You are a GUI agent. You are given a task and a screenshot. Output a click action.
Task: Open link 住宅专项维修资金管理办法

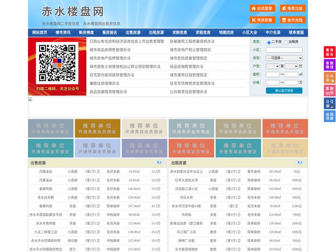tap(192, 84)
